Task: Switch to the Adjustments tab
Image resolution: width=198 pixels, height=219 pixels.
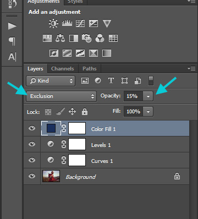Action: pos(43,2)
